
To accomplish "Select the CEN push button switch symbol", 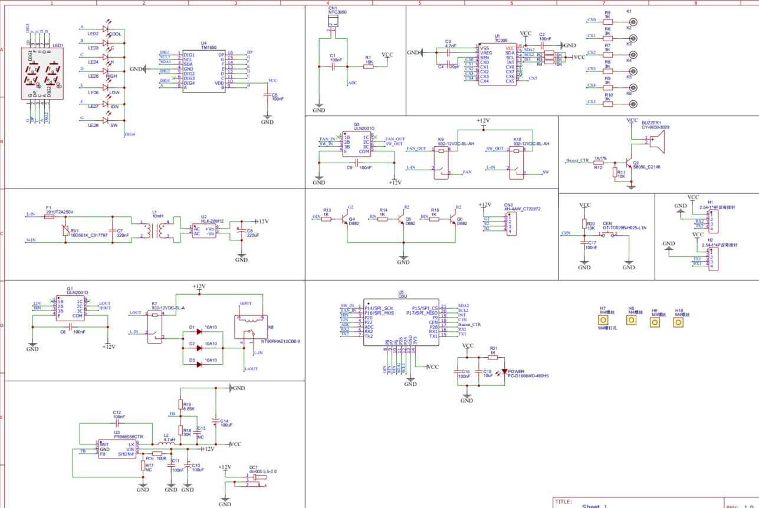I will click(609, 235).
